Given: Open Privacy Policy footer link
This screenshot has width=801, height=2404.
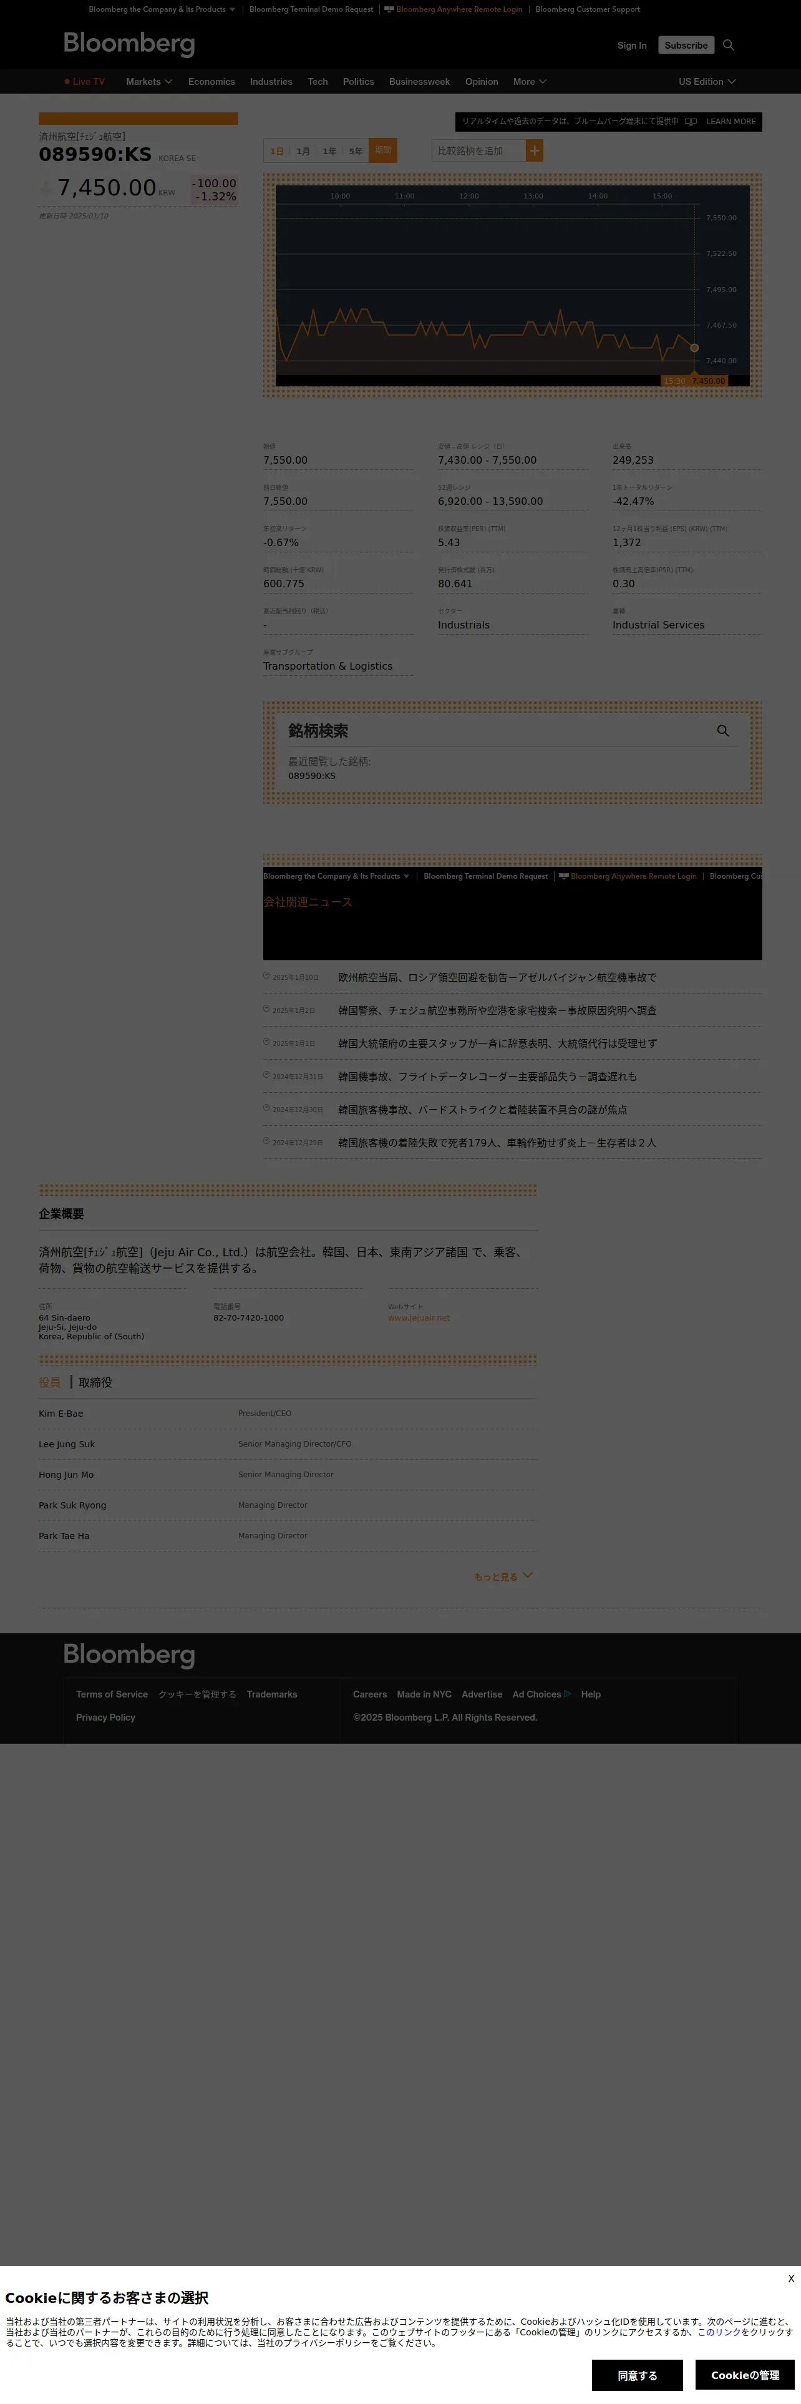Looking at the screenshot, I should (105, 1717).
